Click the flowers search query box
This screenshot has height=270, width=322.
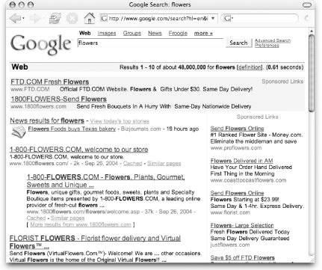tap(150, 43)
